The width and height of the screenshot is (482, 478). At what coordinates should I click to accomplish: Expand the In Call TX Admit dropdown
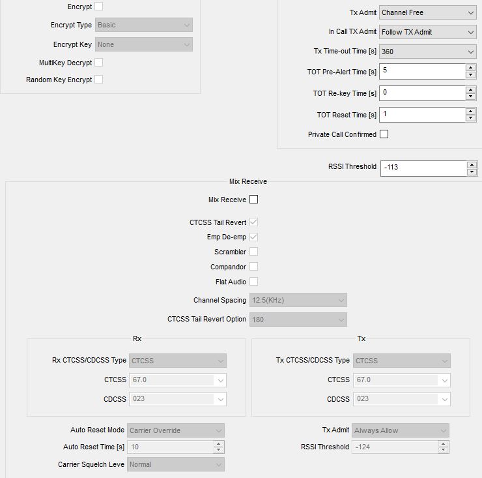coord(427,32)
